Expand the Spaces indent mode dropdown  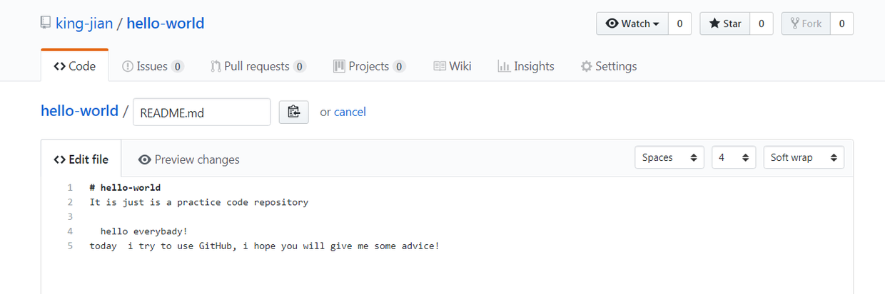[669, 157]
